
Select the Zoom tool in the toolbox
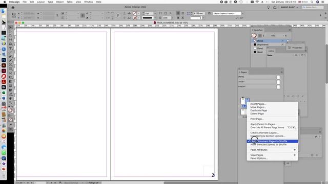(10, 102)
